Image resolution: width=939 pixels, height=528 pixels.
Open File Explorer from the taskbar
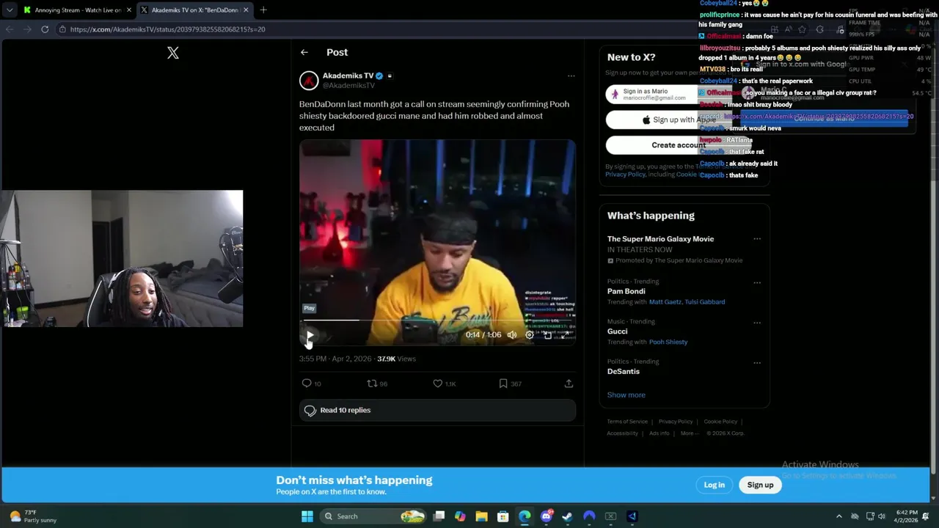[x=481, y=516]
